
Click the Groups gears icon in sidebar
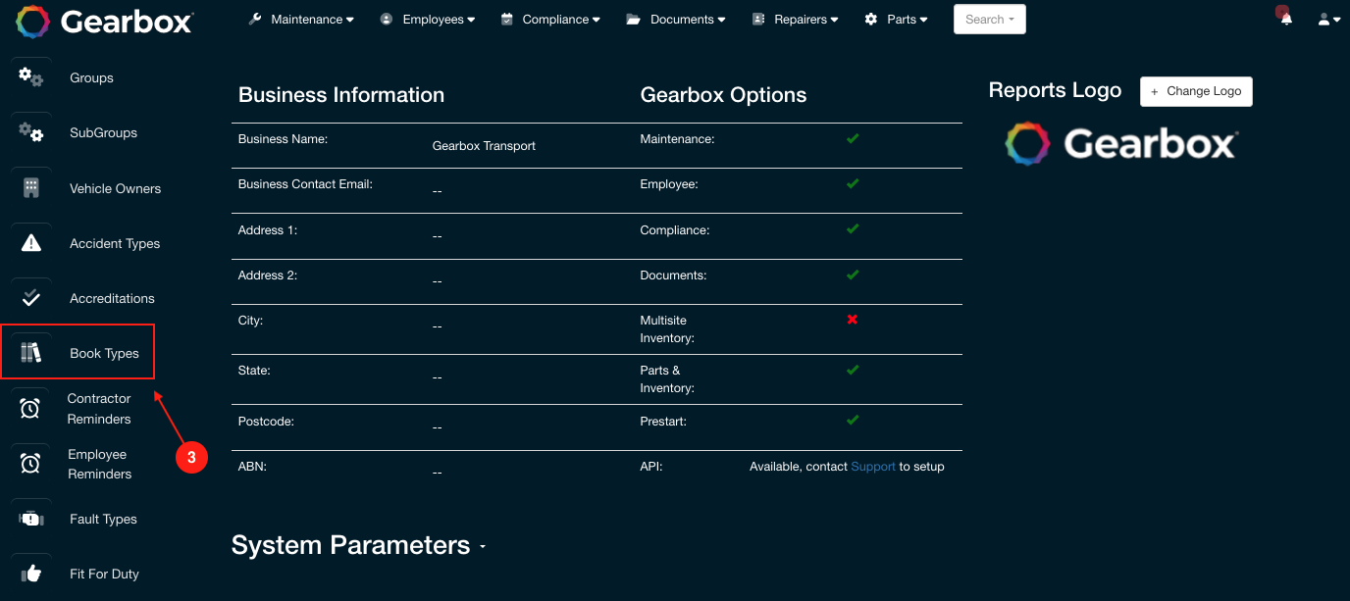point(30,77)
